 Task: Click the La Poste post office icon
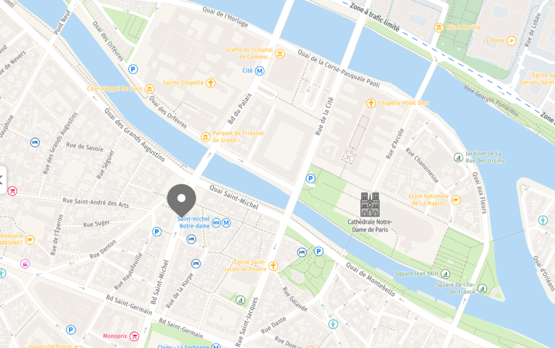tap(512, 41)
